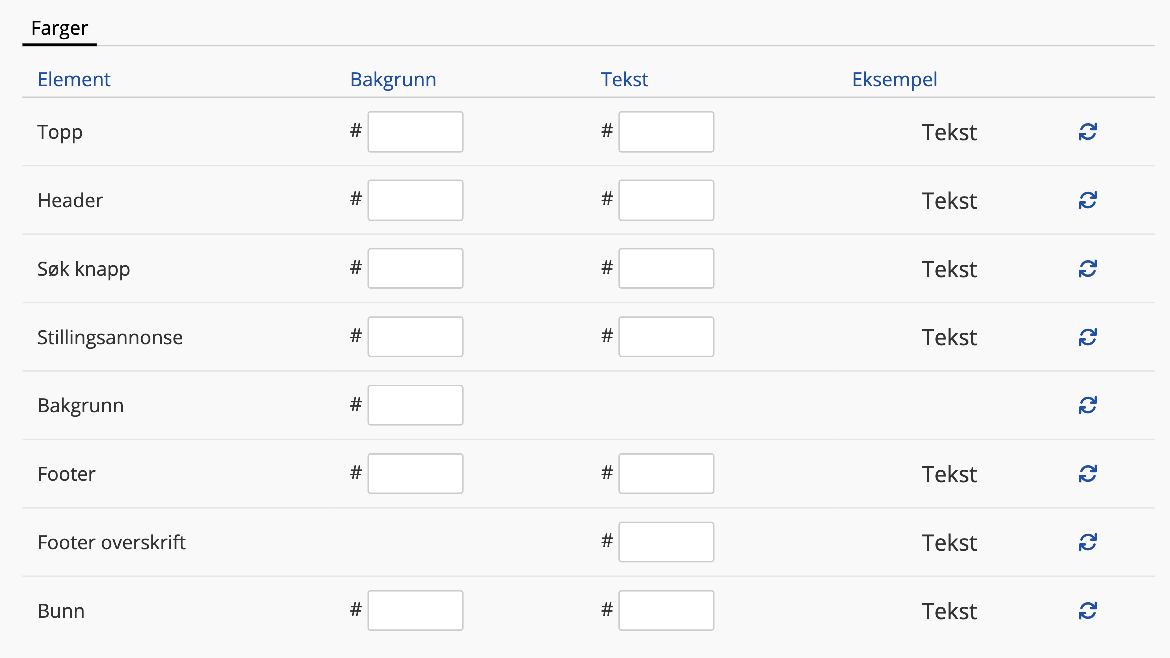Reset colors for Stillingsannonse row
Viewport: 1170px width, 658px height.
(x=1087, y=337)
